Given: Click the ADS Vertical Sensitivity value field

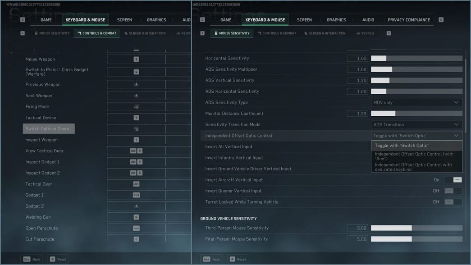Looking at the screenshot, I should tap(357, 80).
